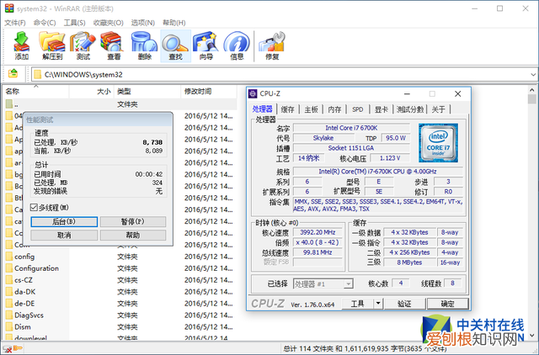Click the file list scrollbar up arrow
Screen dimensions: 539x355
(x=531, y=90)
